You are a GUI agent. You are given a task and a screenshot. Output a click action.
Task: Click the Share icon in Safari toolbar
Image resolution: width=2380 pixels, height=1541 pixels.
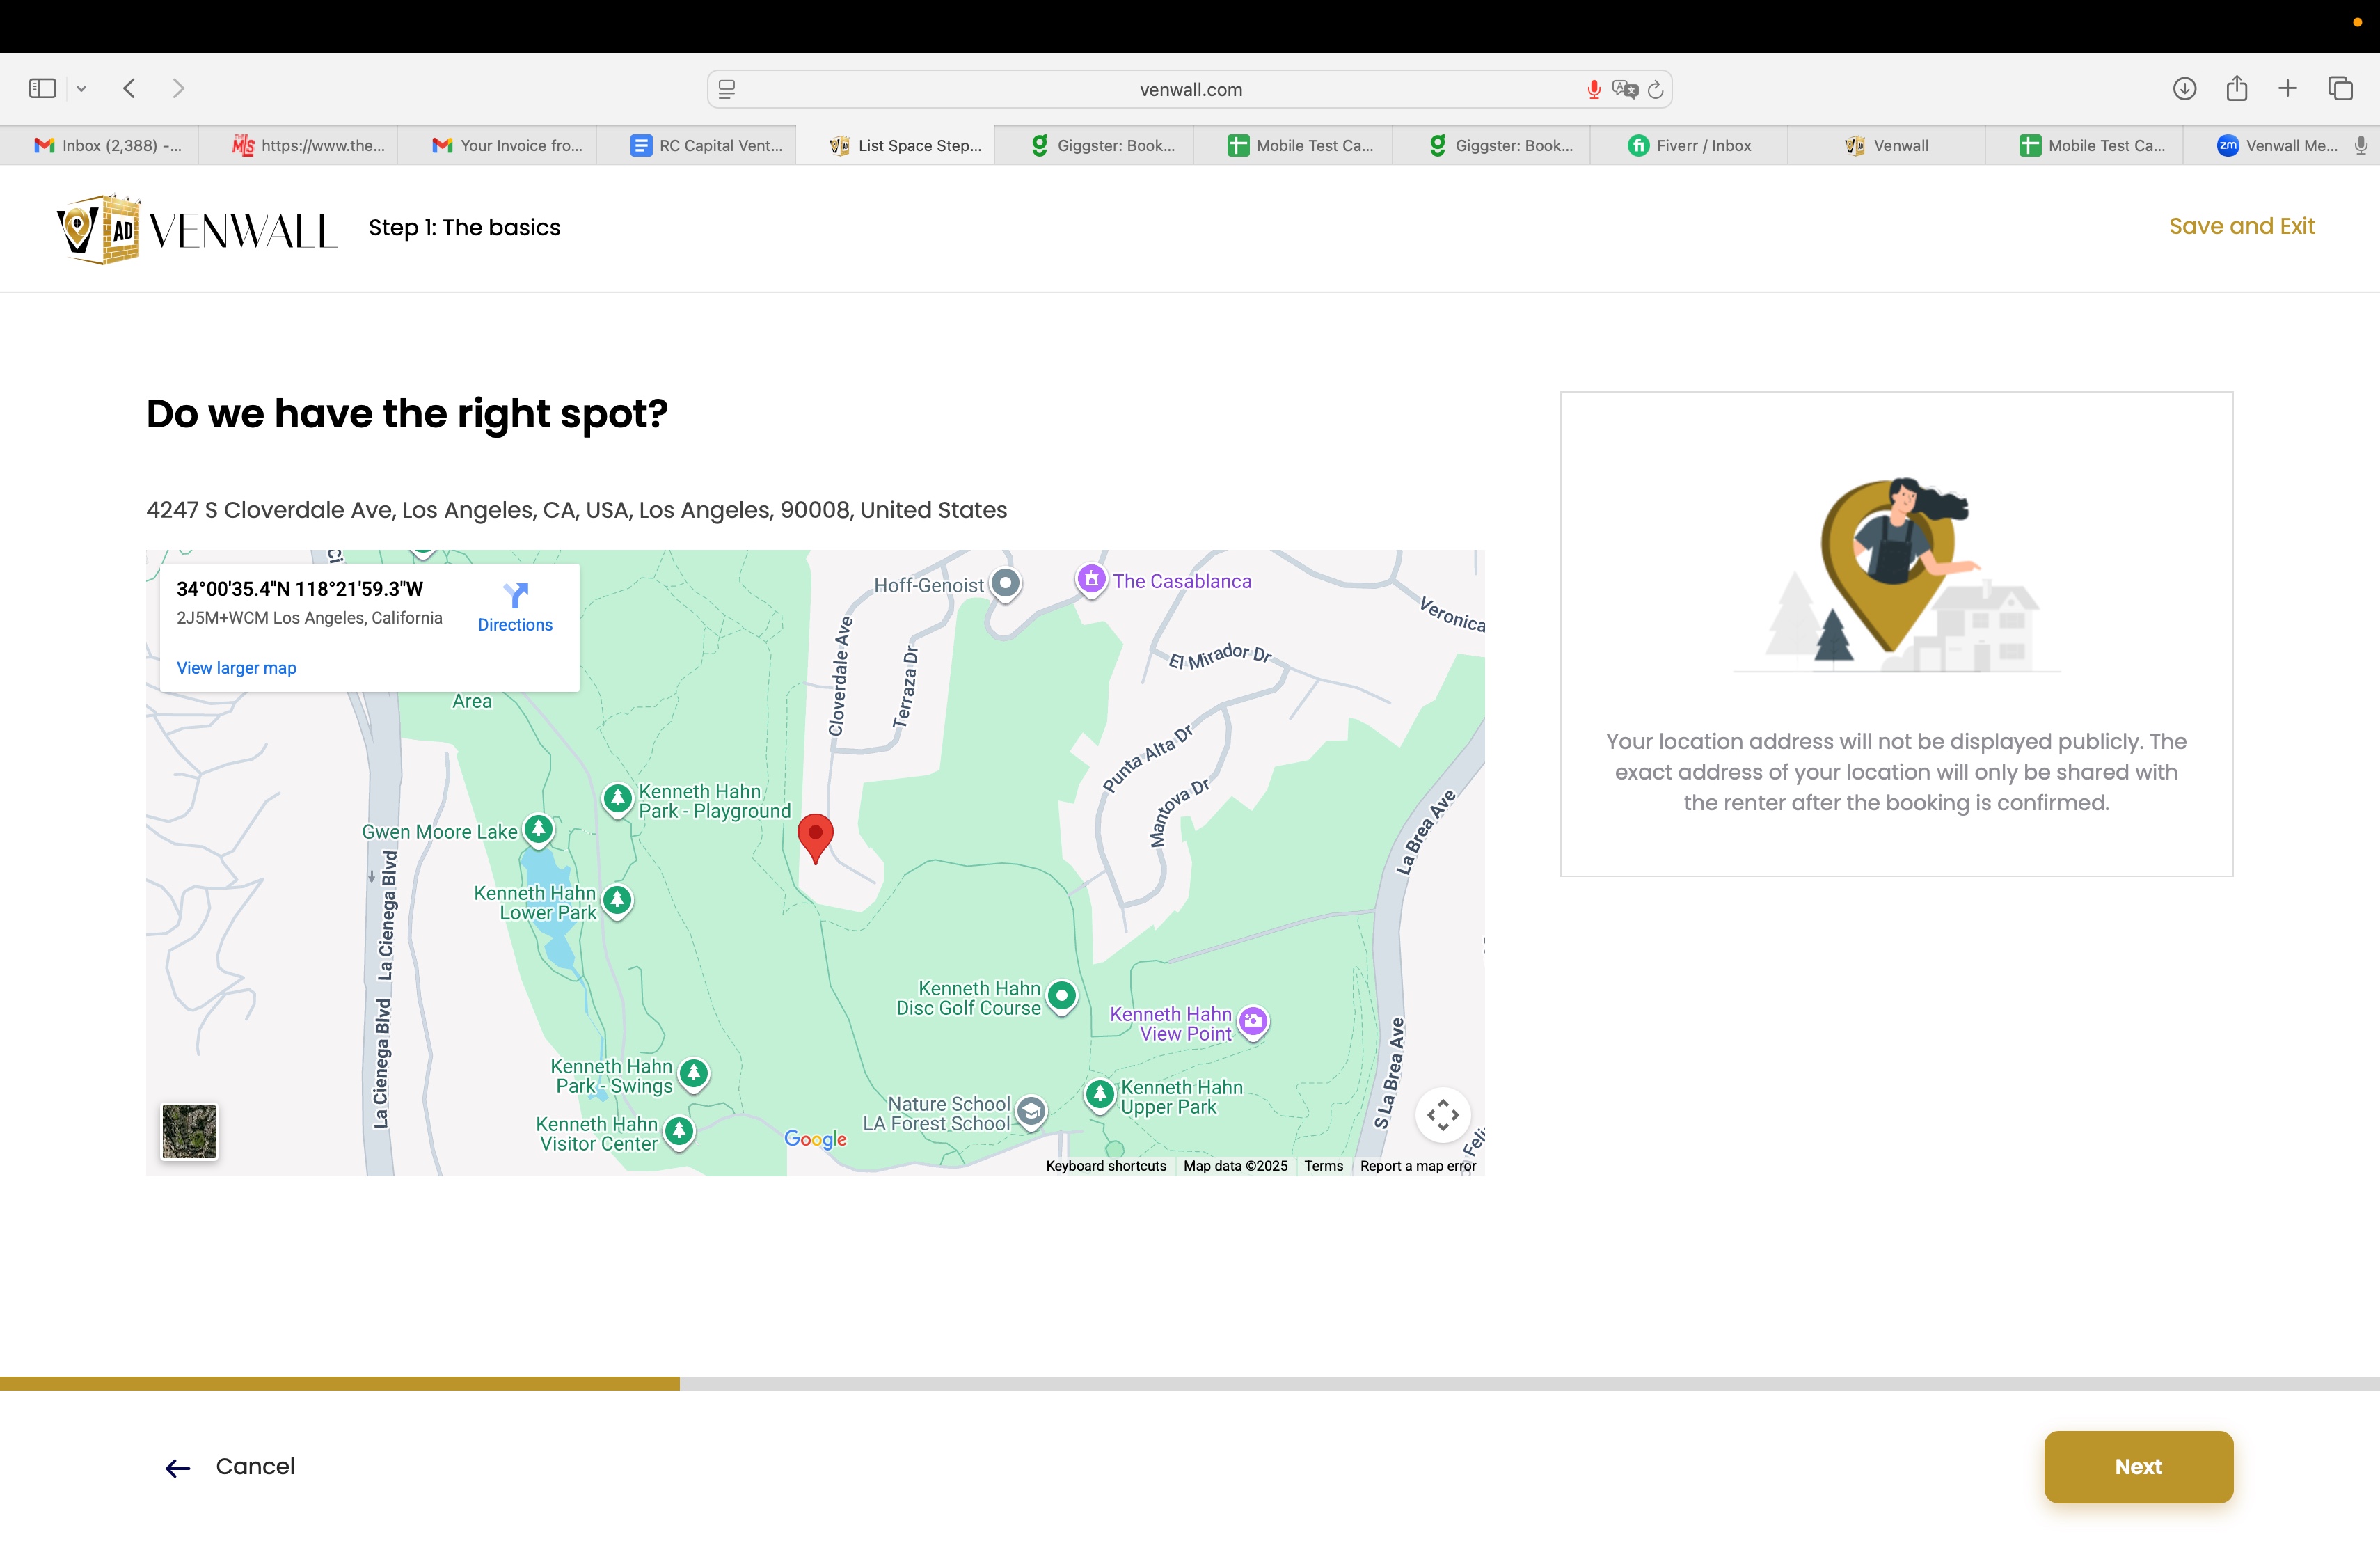pyautogui.click(x=2237, y=89)
